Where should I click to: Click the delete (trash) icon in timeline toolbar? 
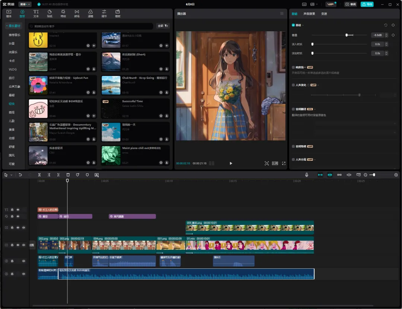pyautogui.click(x=68, y=175)
